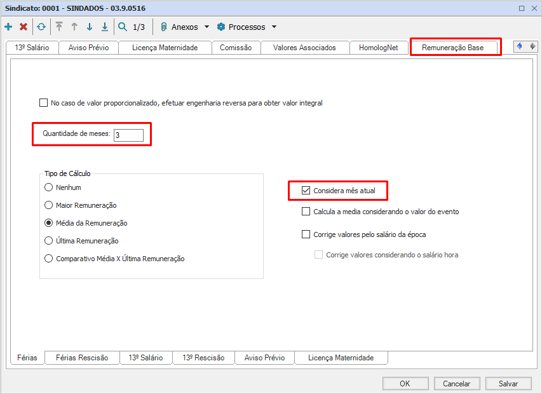Select Maior Remuneração radio option
Screen dimensions: 542x394
coord(48,205)
